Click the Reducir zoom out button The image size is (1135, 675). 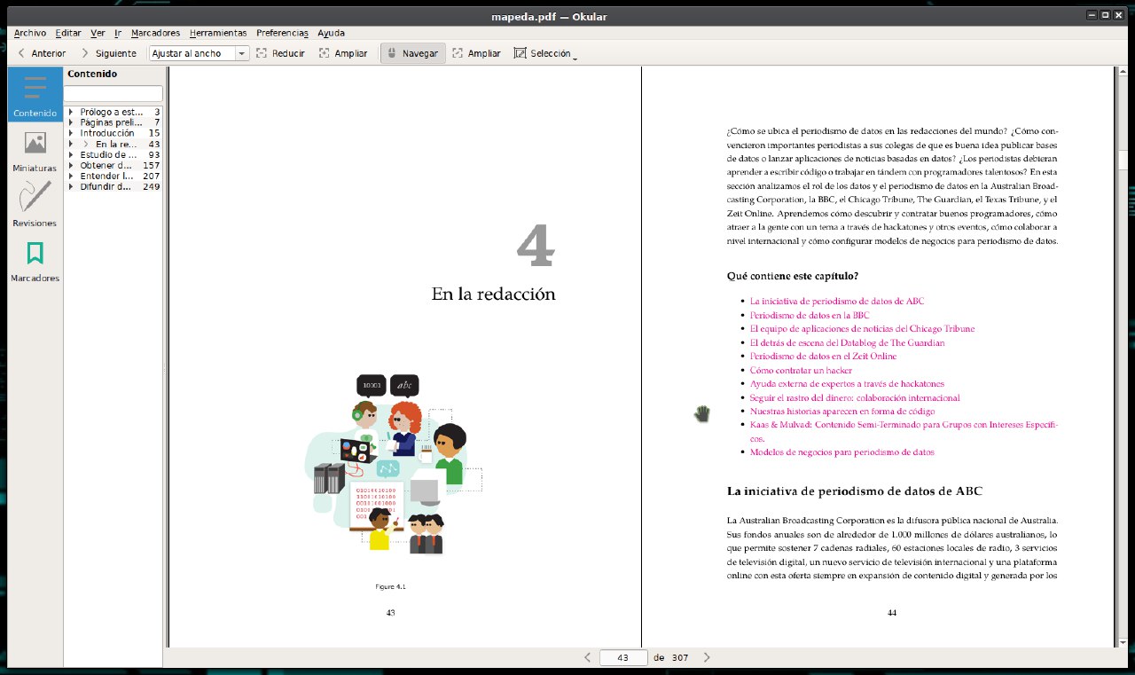tap(280, 53)
